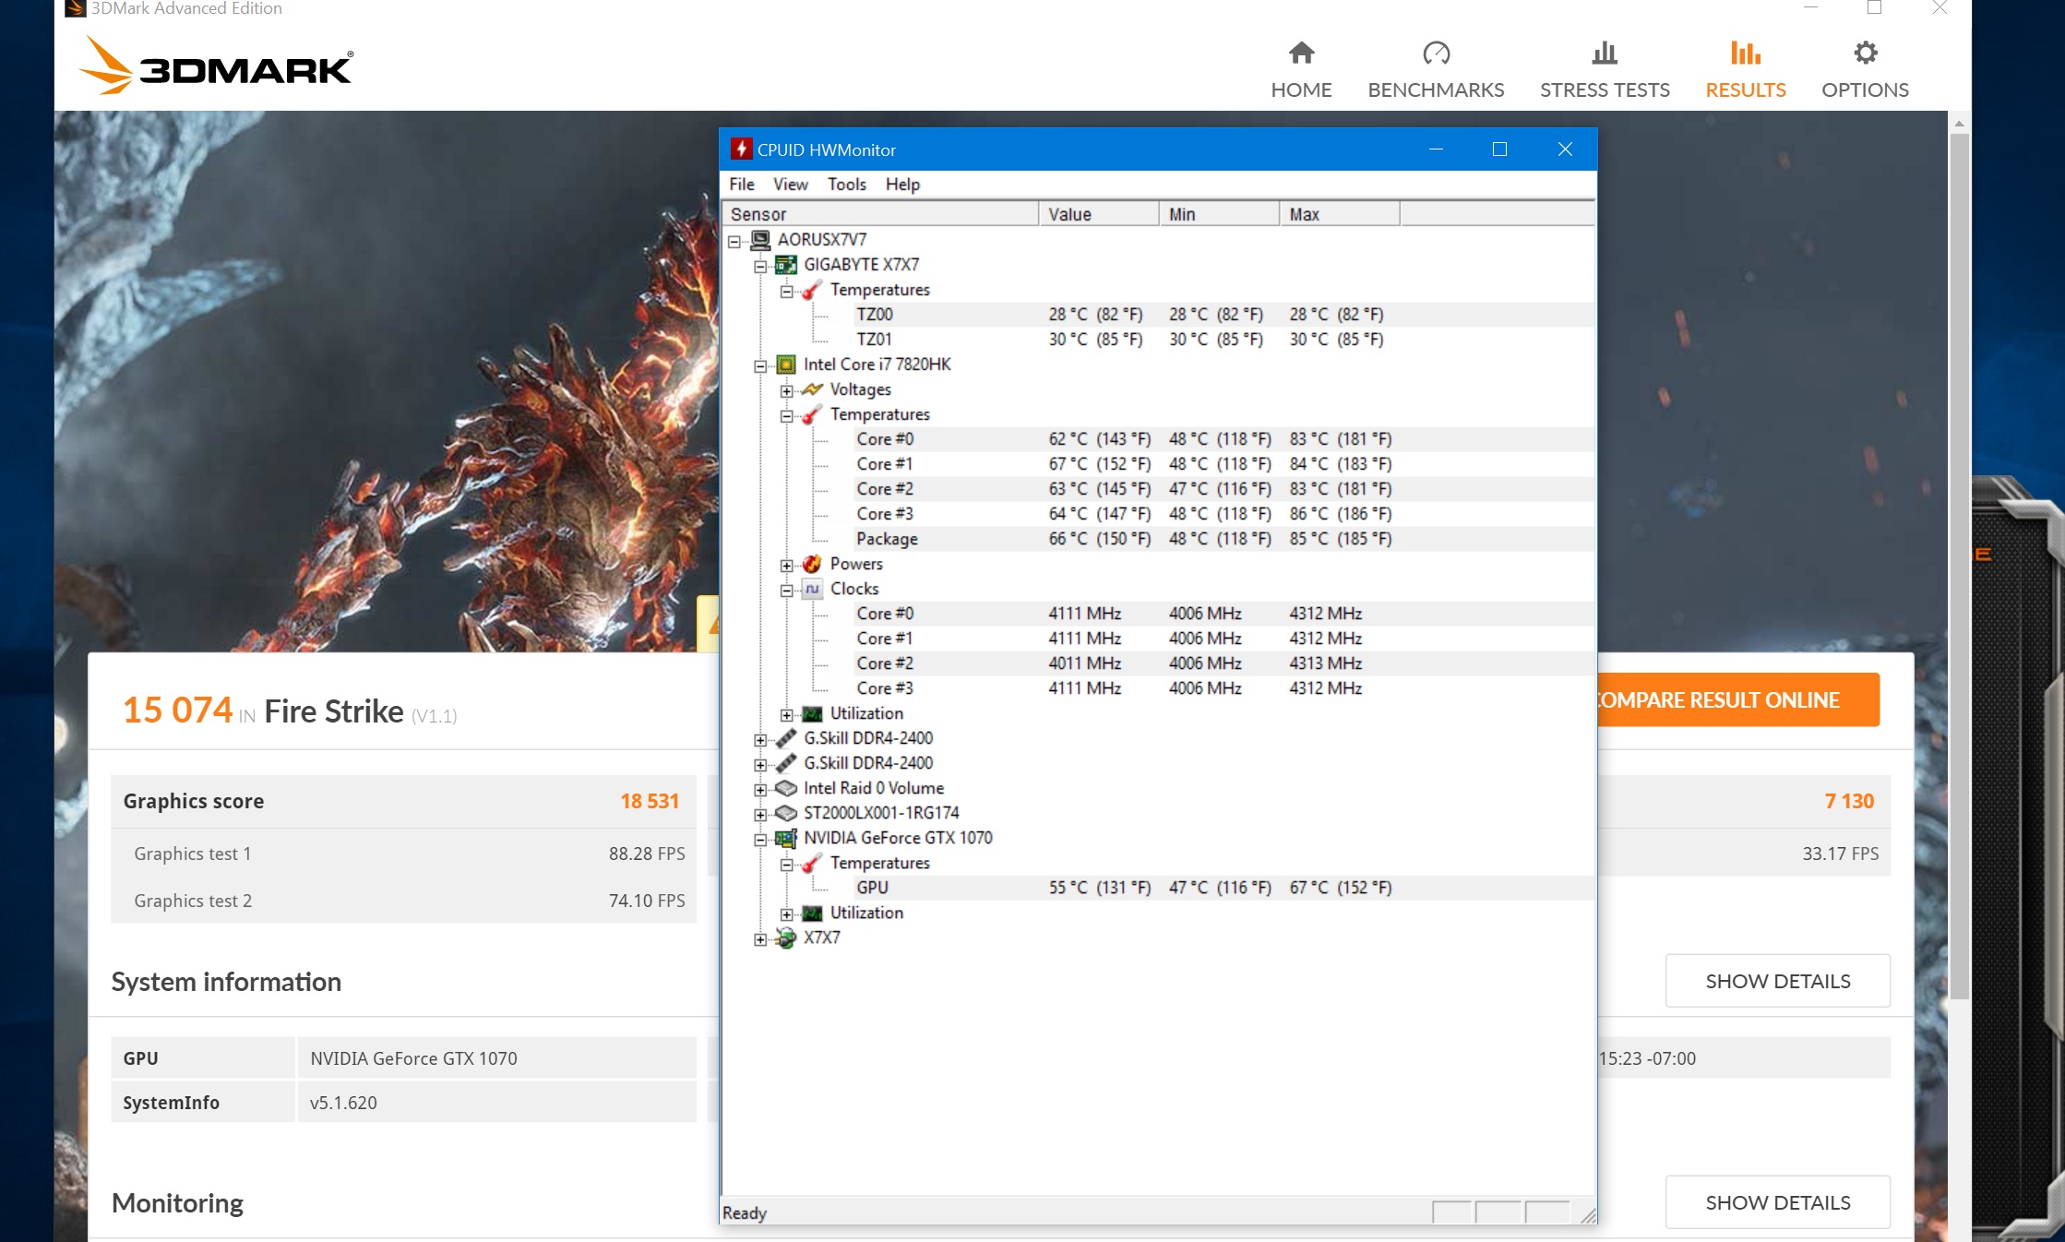Switch to the Stress Tests tab
The height and width of the screenshot is (1242, 2065).
pyautogui.click(x=1605, y=70)
